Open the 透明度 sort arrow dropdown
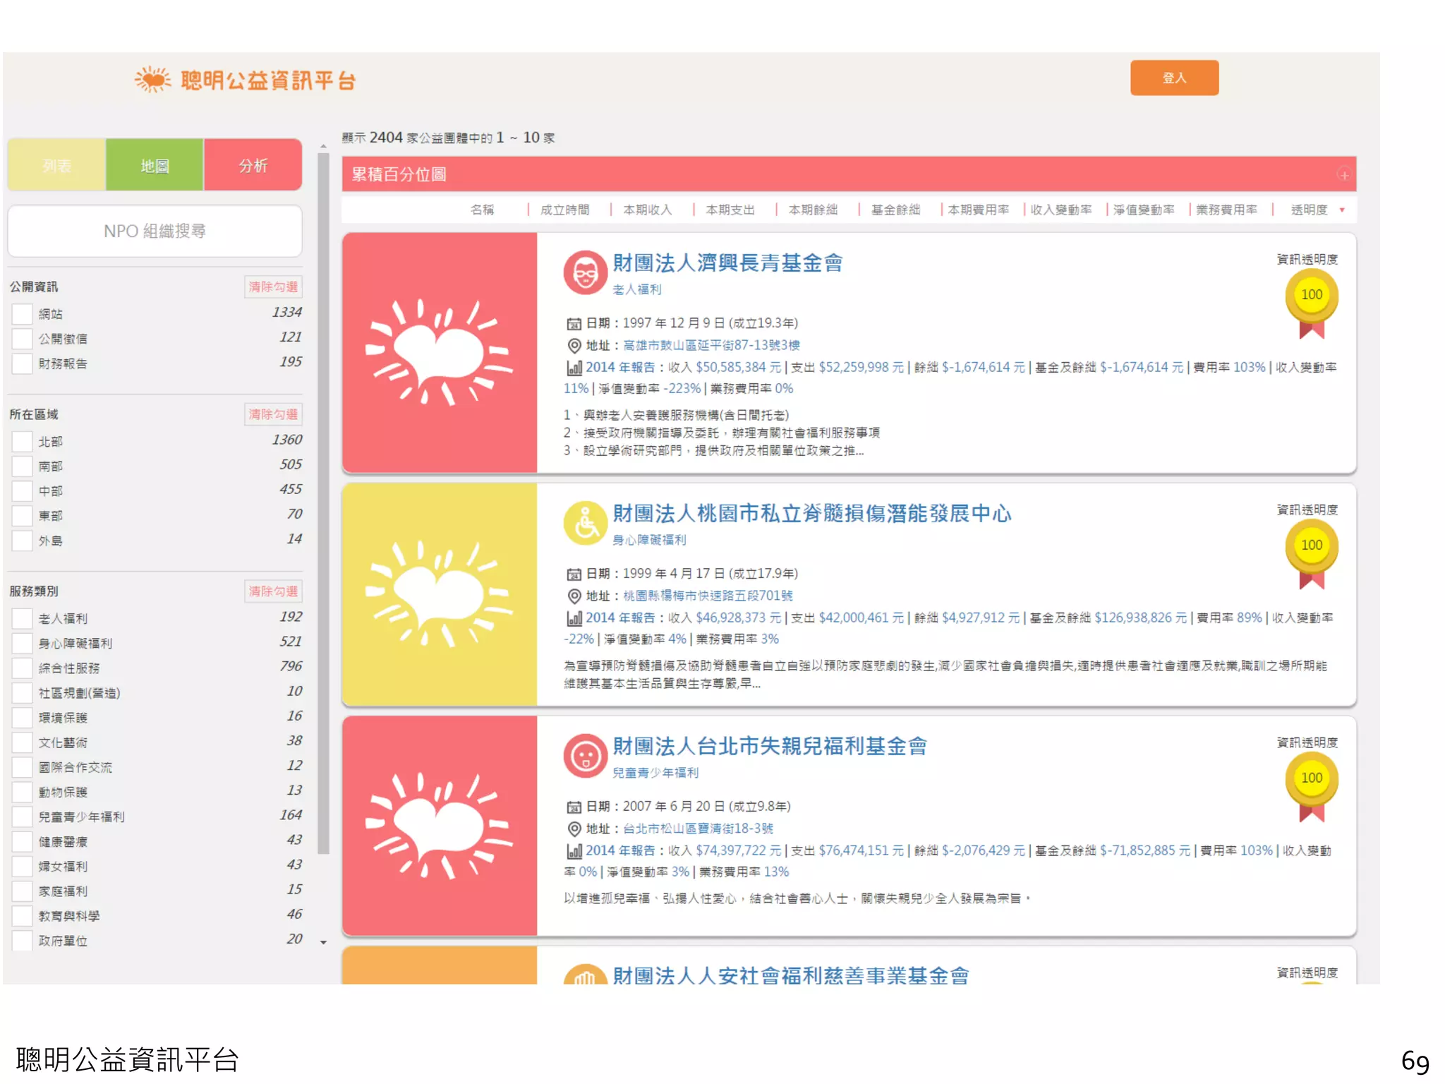1445x1084 pixels. pos(1342,210)
